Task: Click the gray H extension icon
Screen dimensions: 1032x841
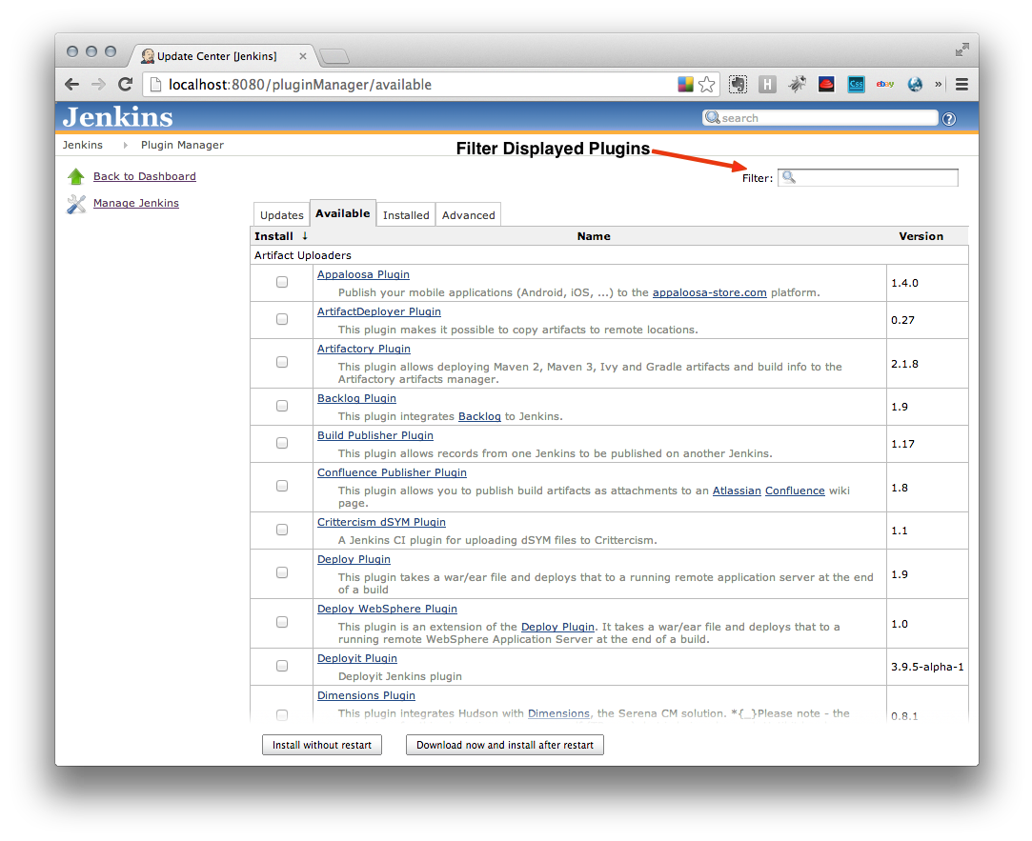Action: pyautogui.click(x=767, y=84)
